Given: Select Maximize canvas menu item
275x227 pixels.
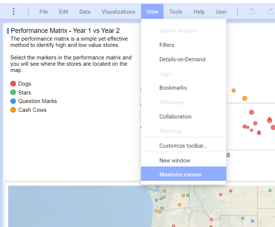Looking at the screenshot, I should 180,175.
